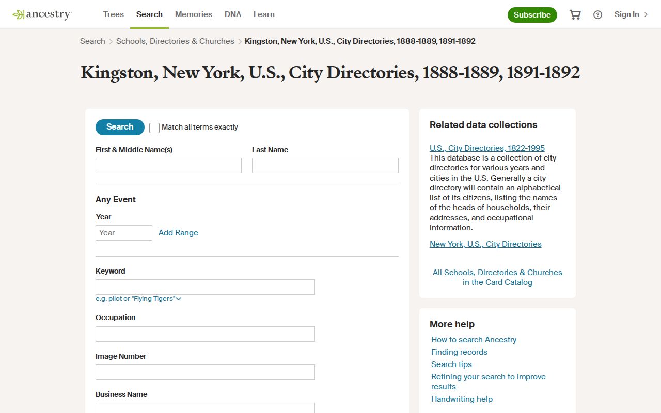Open New York, U.S., City Directories link

(x=485, y=244)
